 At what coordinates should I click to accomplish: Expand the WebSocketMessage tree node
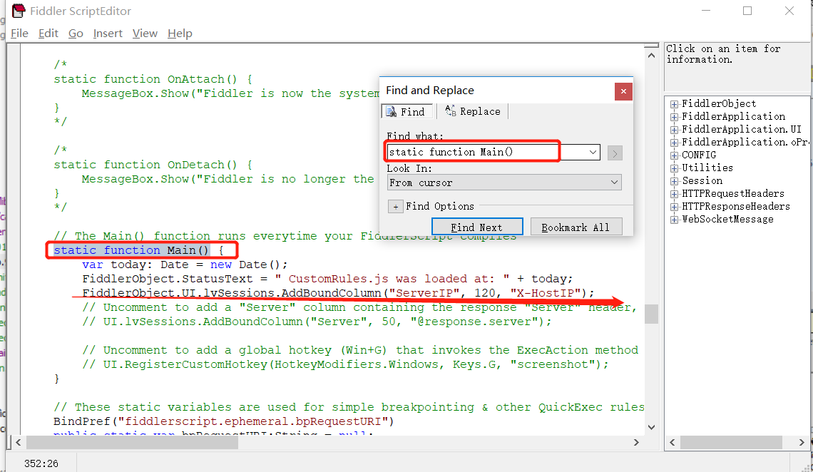pyautogui.click(x=674, y=220)
